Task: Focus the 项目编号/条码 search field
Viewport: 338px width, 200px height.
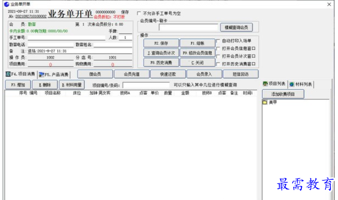Action: 146,85
